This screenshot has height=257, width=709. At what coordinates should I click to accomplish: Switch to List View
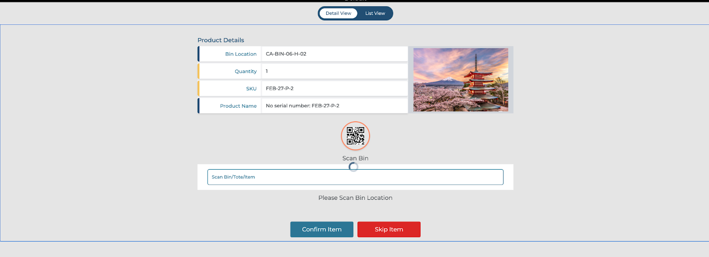(375, 13)
